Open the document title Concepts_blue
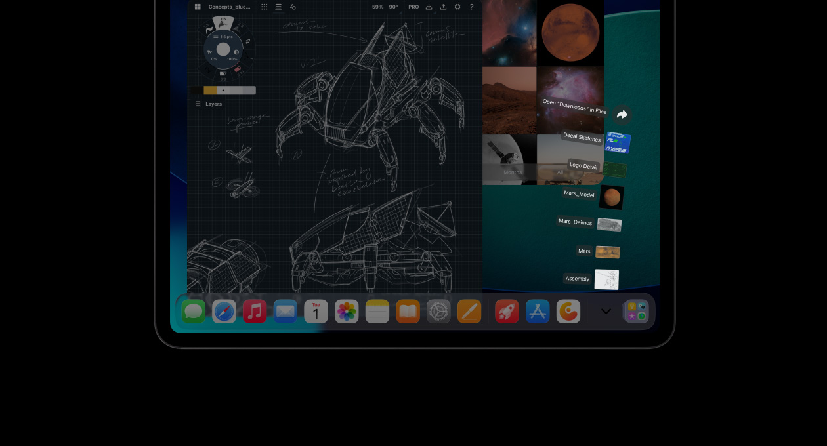827x446 pixels. point(229,7)
